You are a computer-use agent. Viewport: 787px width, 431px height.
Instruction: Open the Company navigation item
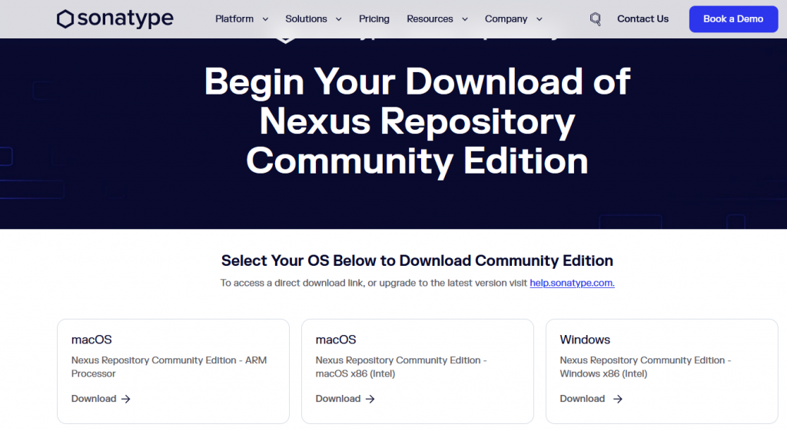pos(506,19)
